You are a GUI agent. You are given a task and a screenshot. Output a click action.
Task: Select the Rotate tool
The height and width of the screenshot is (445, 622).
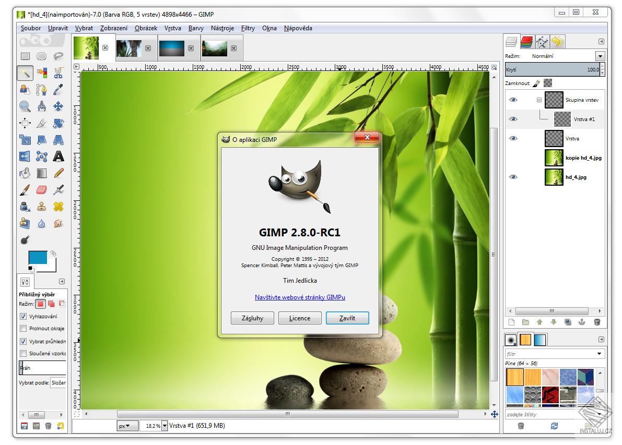point(58,123)
